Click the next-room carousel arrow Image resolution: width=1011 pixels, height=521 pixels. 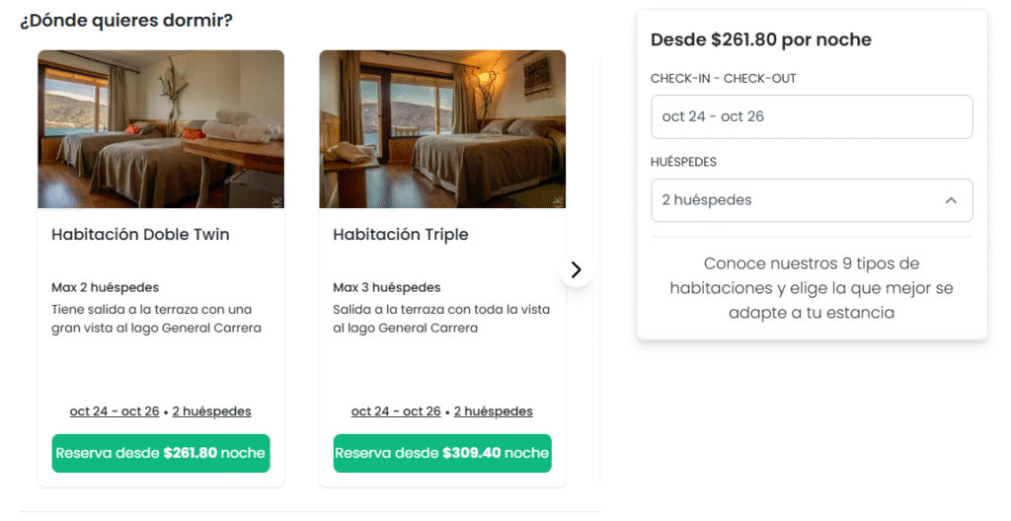[x=577, y=269]
